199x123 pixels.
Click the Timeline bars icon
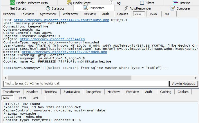(176, 3)
